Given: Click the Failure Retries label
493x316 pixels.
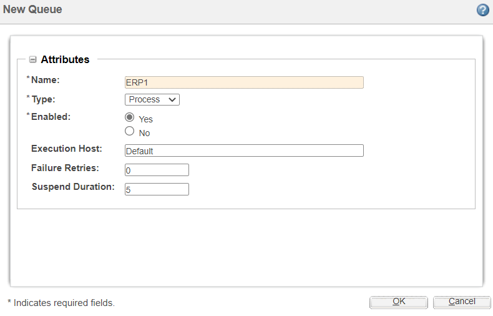Looking at the screenshot, I should coord(65,168).
